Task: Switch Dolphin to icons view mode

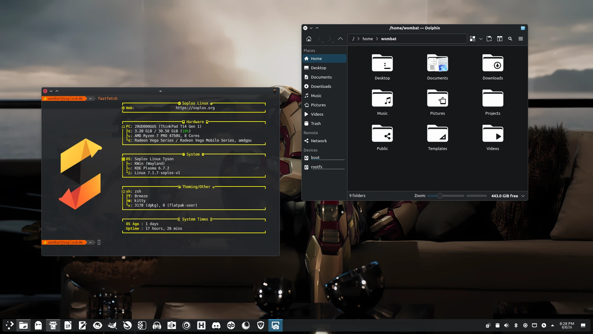Action: coord(473,39)
